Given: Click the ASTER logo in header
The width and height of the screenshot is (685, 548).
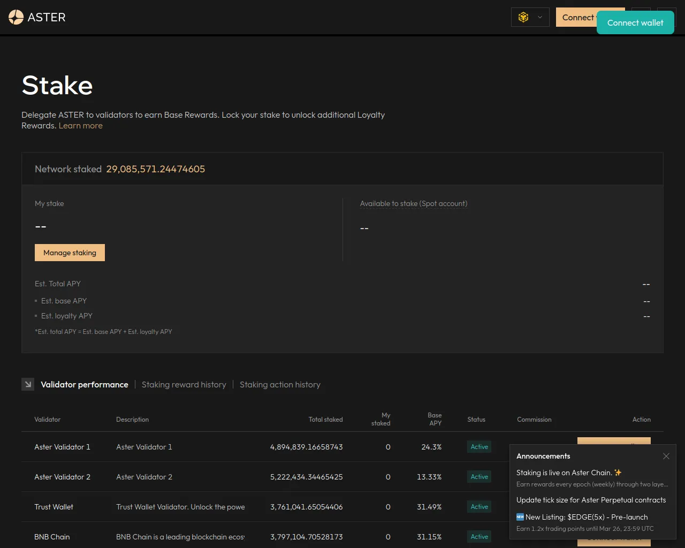Looking at the screenshot, I should click(37, 17).
